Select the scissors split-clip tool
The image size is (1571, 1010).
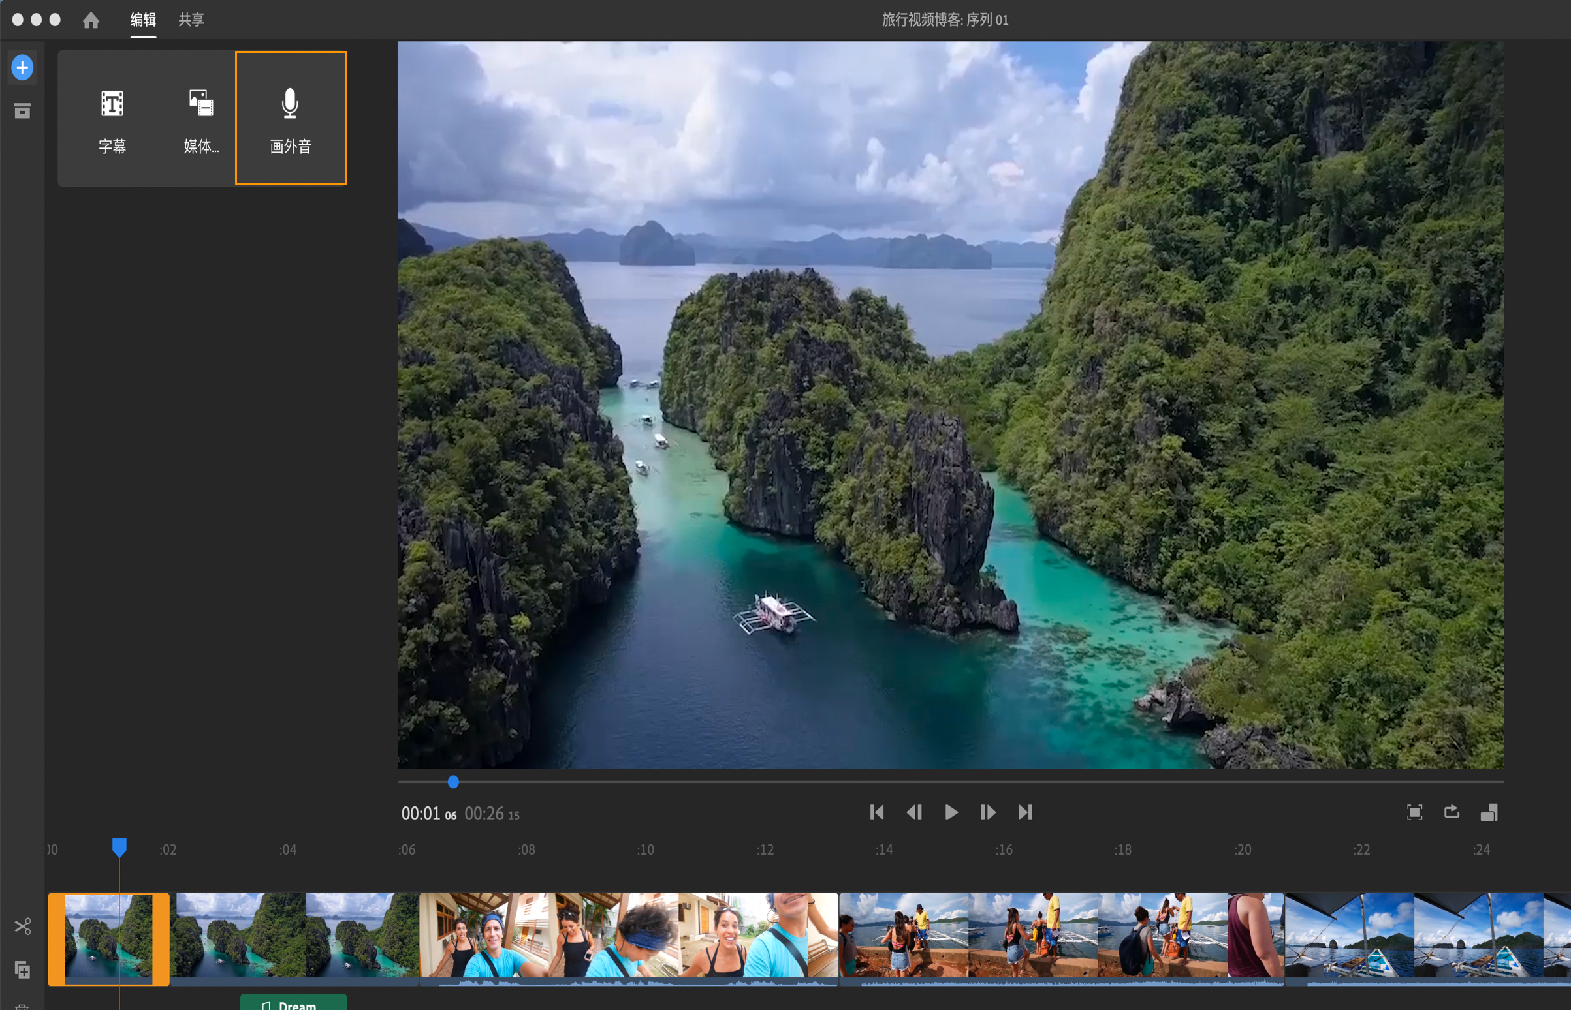tap(23, 925)
